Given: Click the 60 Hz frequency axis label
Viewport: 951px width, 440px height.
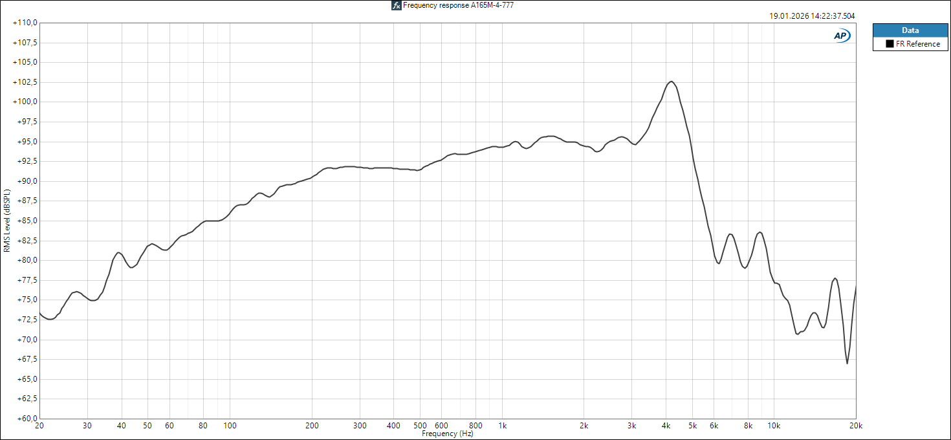Looking at the screenshot, I should (x=169, y=426).
